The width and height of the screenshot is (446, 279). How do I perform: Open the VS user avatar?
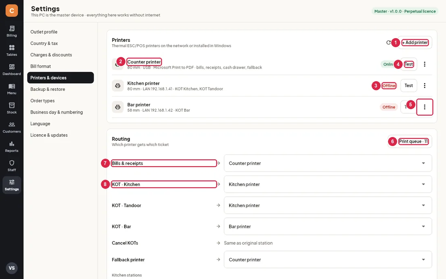[12, 268]
